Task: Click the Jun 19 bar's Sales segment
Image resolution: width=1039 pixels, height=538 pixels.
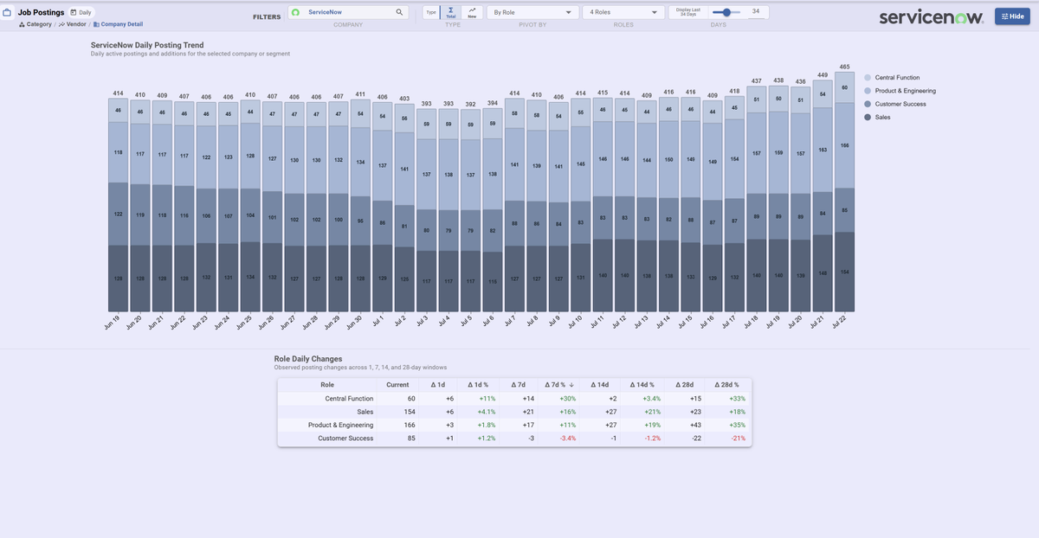Action: (x=118, y=278)
